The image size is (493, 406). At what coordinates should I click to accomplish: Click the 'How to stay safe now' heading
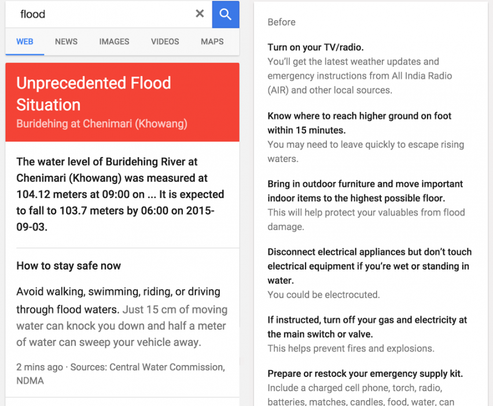69,266
